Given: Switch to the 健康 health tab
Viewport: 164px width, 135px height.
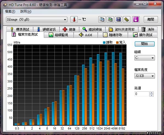Looking at the screenshot, I should point(69,29).
